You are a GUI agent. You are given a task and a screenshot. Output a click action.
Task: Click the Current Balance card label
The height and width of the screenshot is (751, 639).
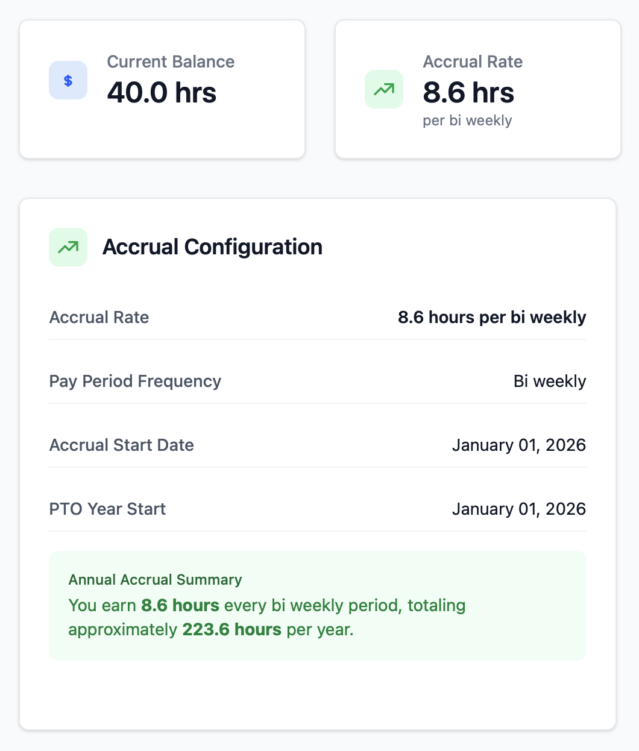171,61
